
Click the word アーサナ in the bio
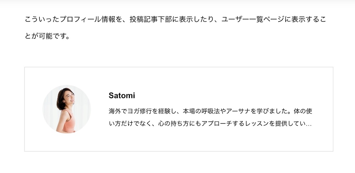[239, 111]
